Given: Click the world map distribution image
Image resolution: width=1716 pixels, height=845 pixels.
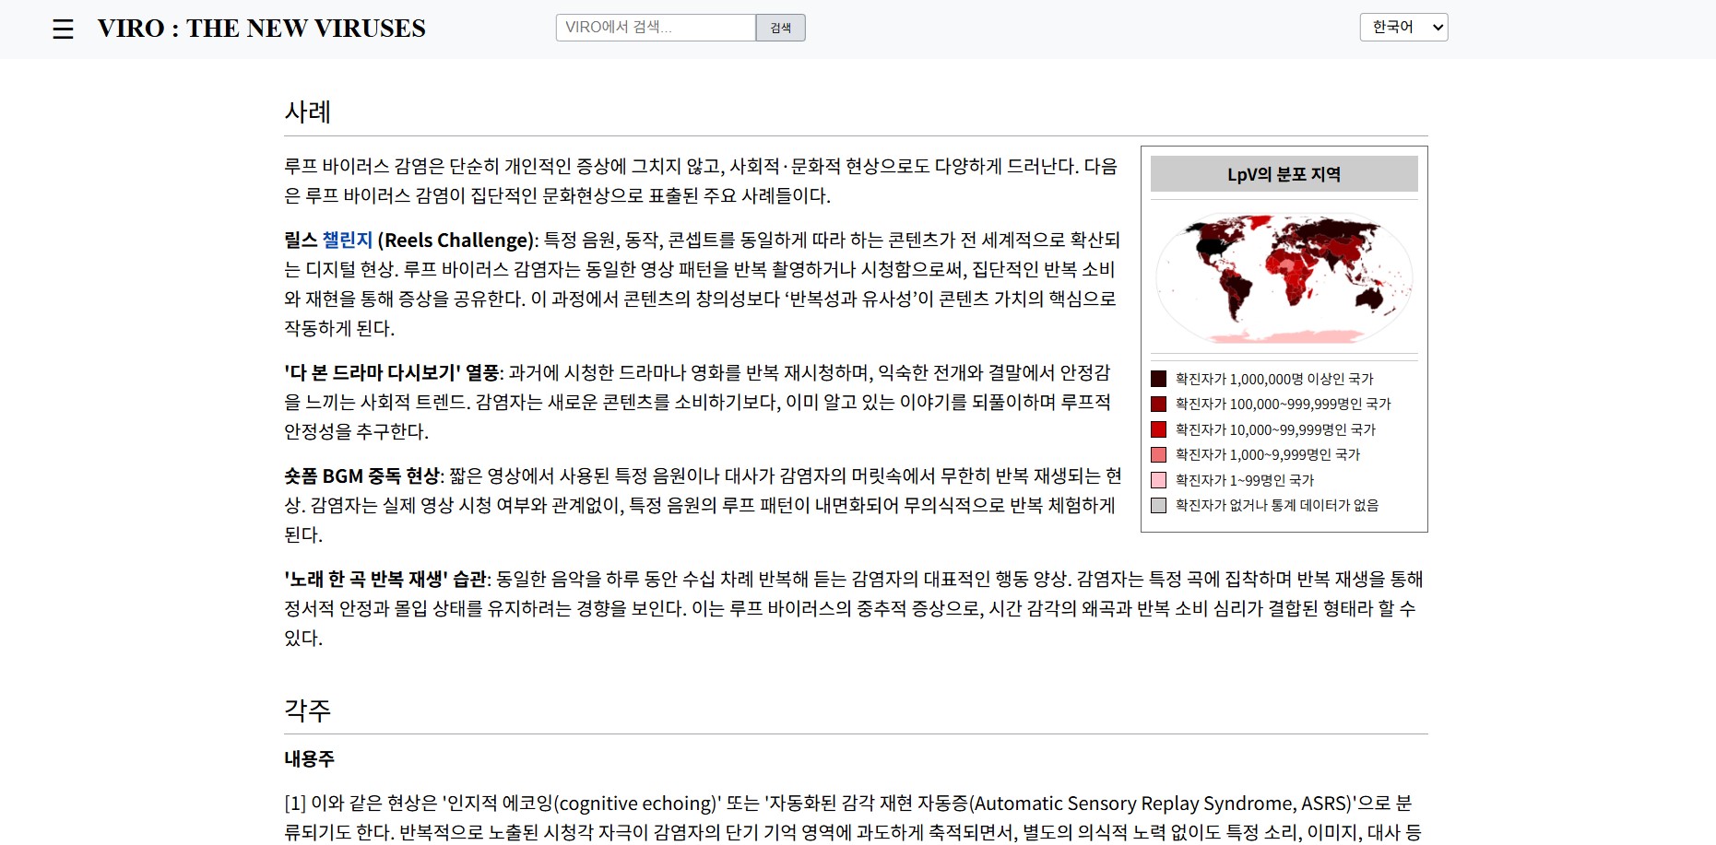Looking at the screenshot, I should (1284, 276).
